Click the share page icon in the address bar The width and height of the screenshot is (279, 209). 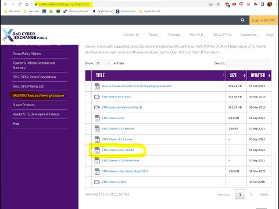[211, 4]
